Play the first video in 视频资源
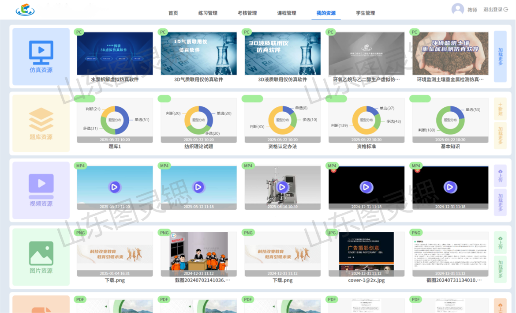 (115, 187)
